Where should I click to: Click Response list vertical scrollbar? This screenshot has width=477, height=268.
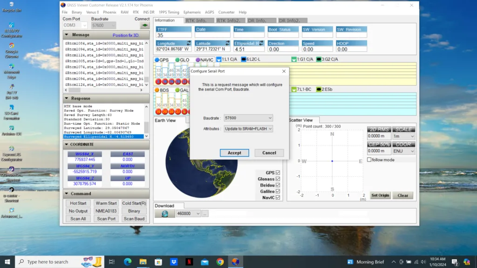[147, 121]
